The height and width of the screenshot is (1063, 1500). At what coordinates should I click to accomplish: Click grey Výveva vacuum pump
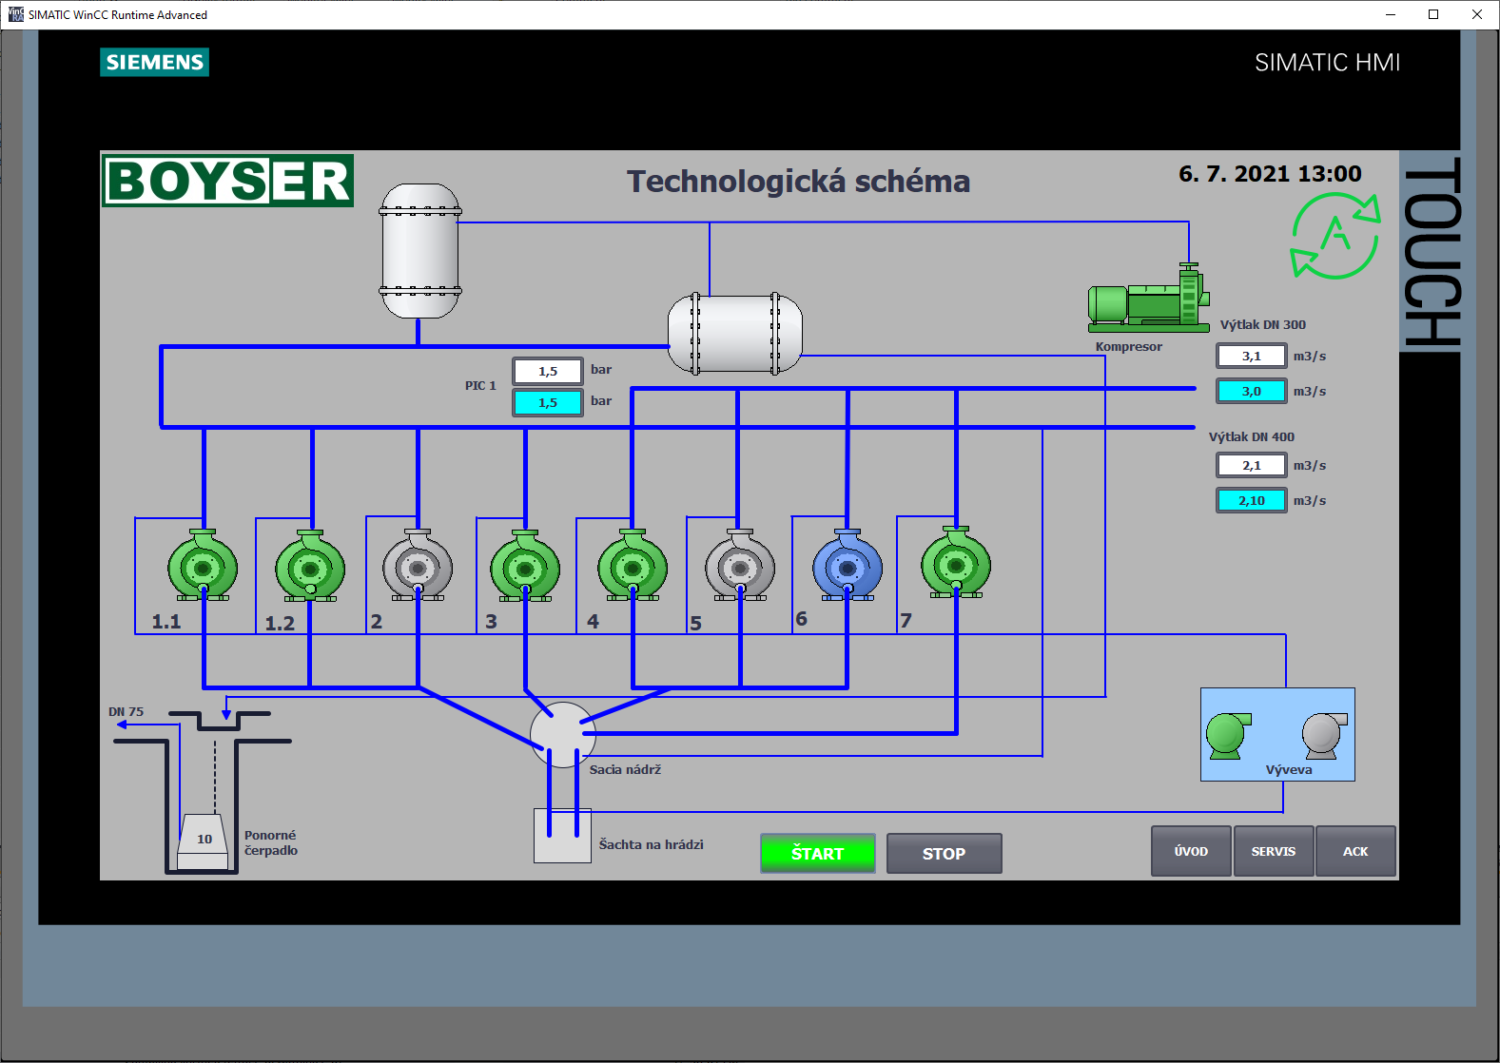pyautogui.click(x=1324, y=735)
